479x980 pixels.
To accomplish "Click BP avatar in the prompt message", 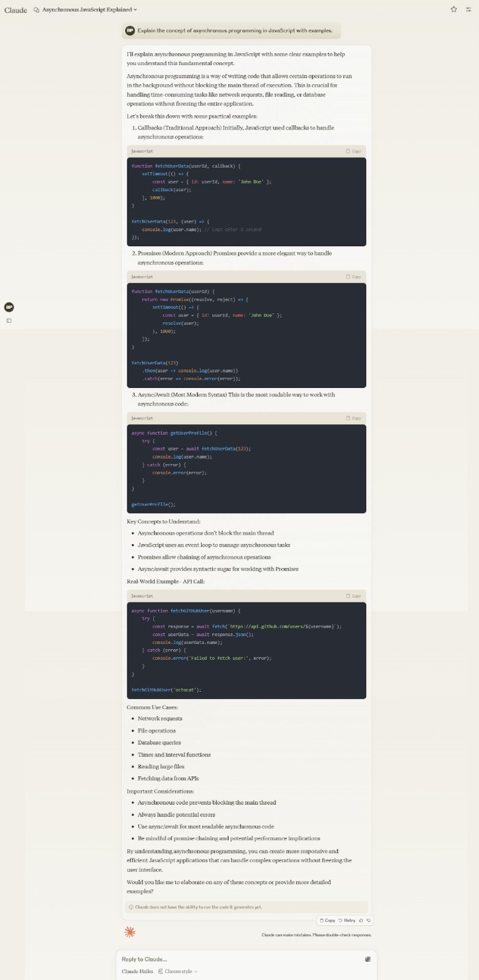I will click(x=131, y=31).
